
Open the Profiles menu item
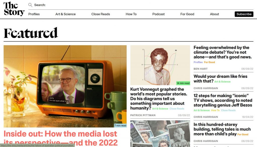point(34,14)
